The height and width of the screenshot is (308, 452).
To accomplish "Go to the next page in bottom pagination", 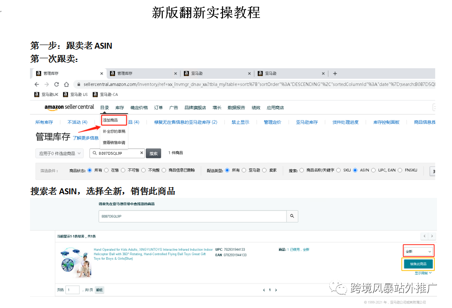I will tap(276, 290).
